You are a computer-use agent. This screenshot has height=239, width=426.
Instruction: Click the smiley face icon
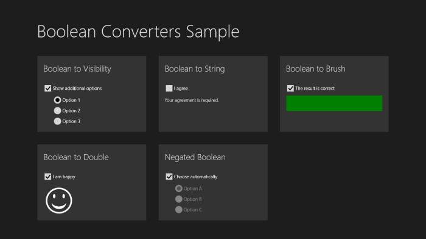[59, 201]
